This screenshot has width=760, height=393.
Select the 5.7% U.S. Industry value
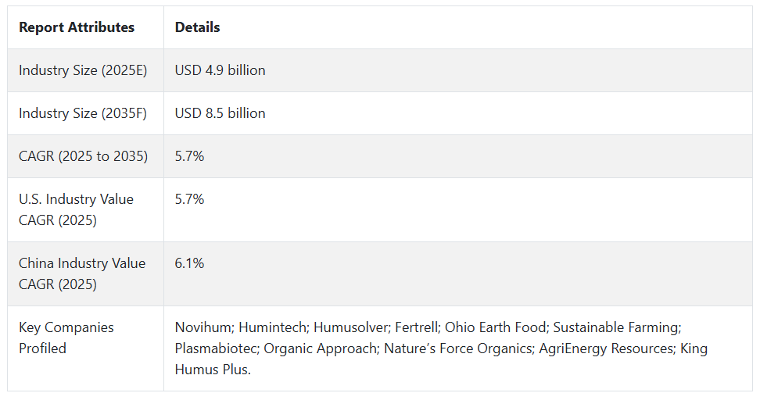coord(189,199)
